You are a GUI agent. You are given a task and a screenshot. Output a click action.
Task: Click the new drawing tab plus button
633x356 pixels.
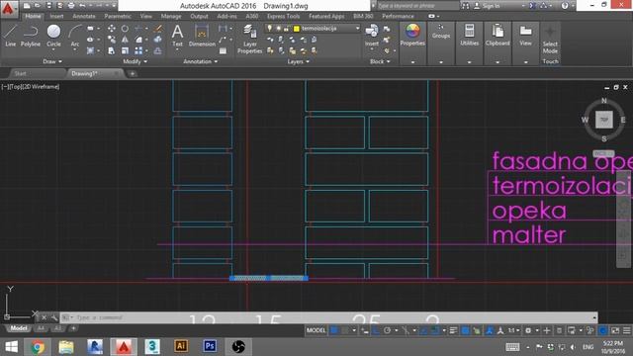coord(132,73)
